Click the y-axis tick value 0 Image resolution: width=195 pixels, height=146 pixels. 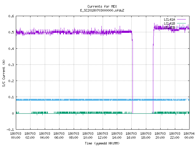[13, 113]
